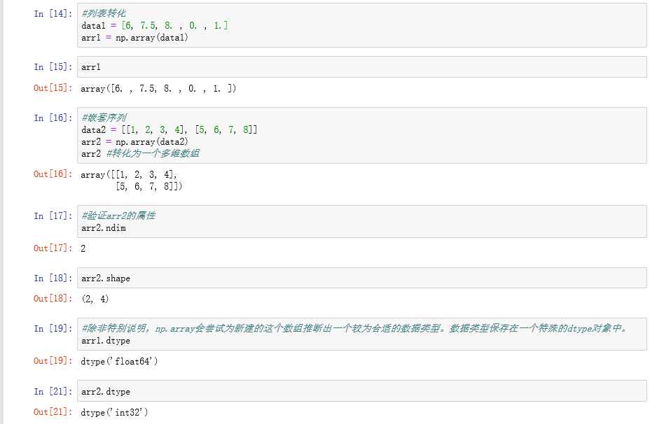Viewport: 657px width, 424px height.
Task: Click the In [19] prompt label
Action: (x=53, y=329)
